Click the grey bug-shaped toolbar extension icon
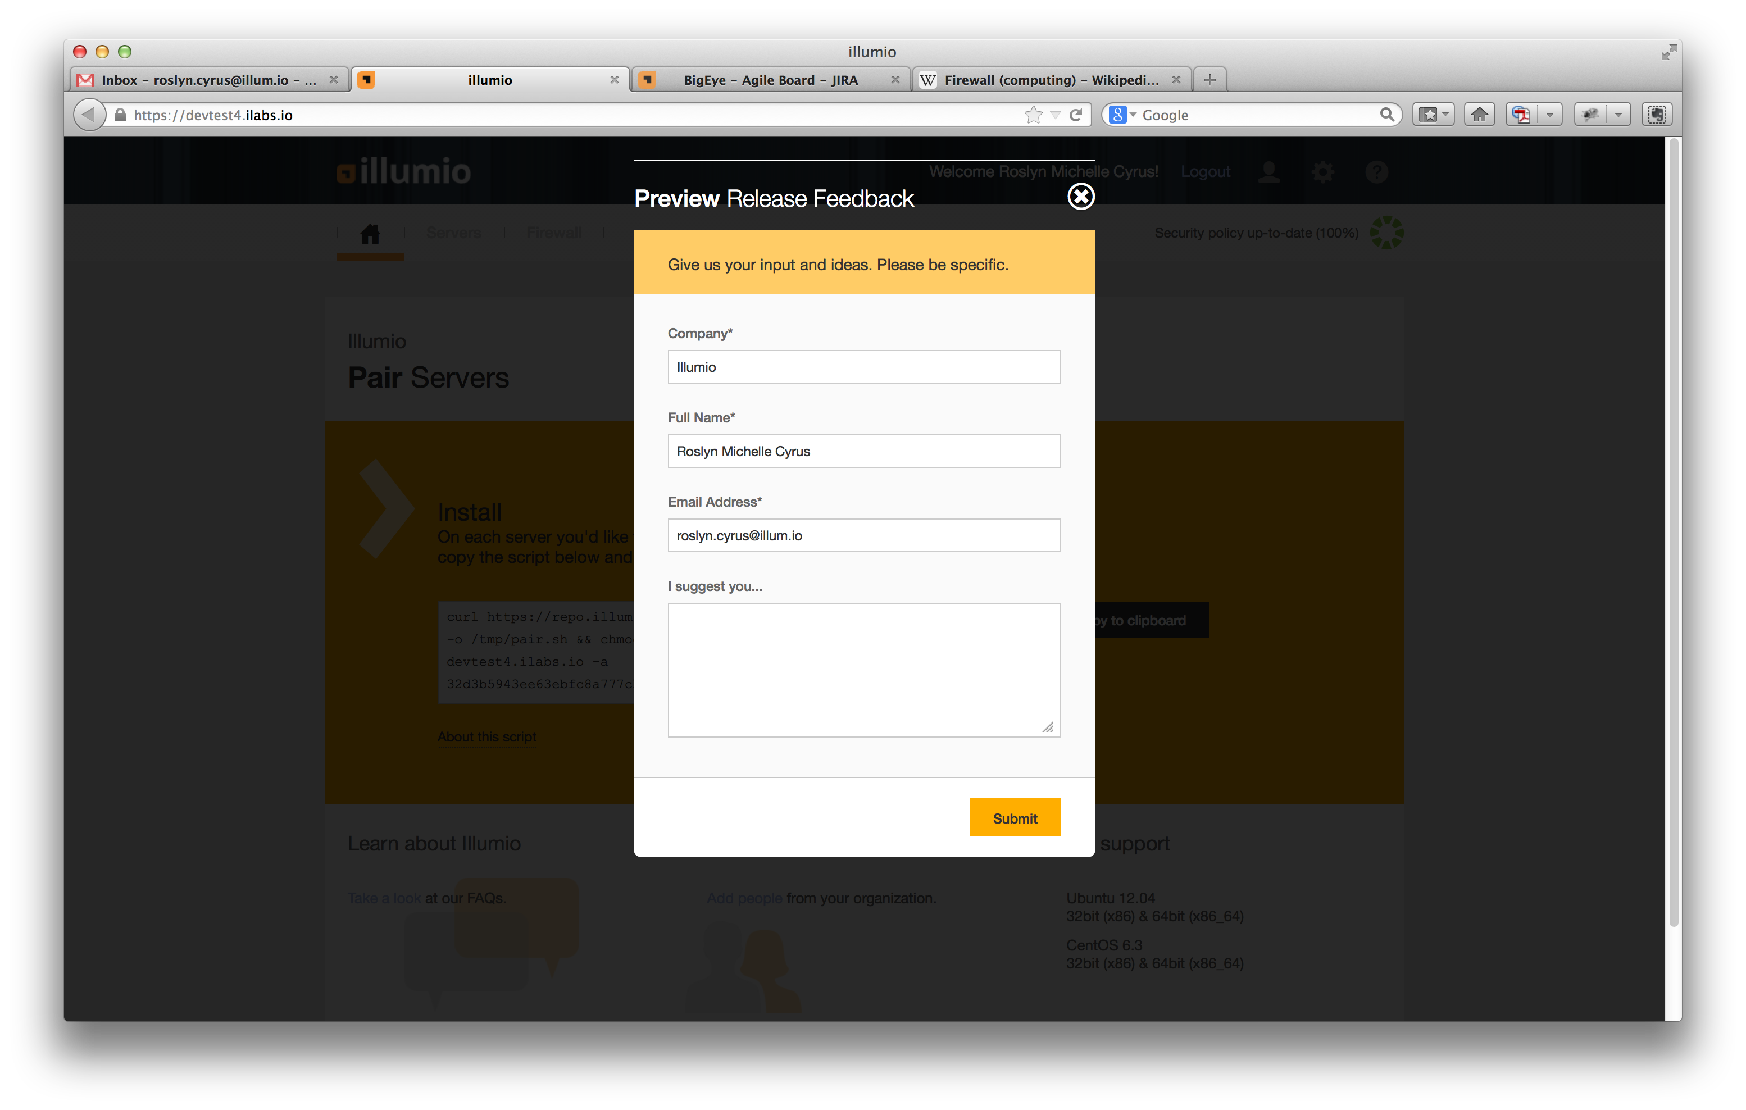This screenshot has width=1746, height=1110. coord(1590,115)
